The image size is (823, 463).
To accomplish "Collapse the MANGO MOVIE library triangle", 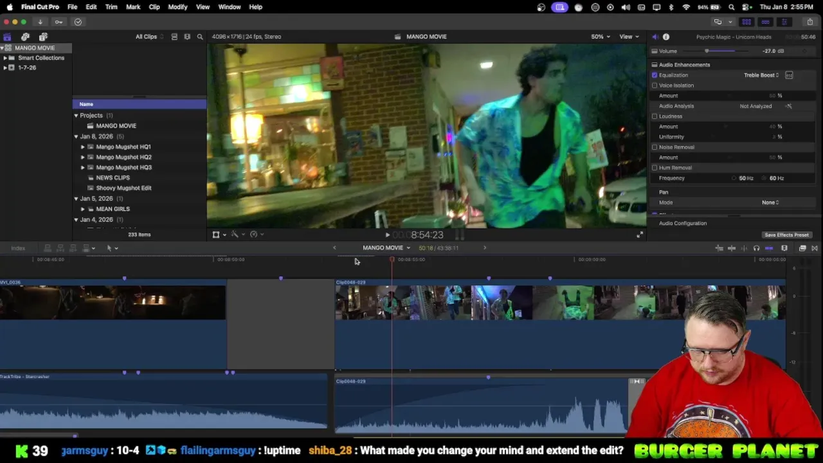I will point(3,48).
